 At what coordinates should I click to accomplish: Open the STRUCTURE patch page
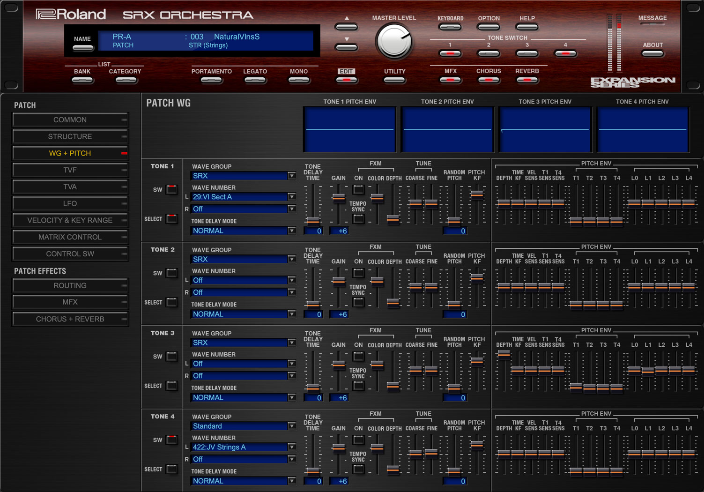point(70,137)
